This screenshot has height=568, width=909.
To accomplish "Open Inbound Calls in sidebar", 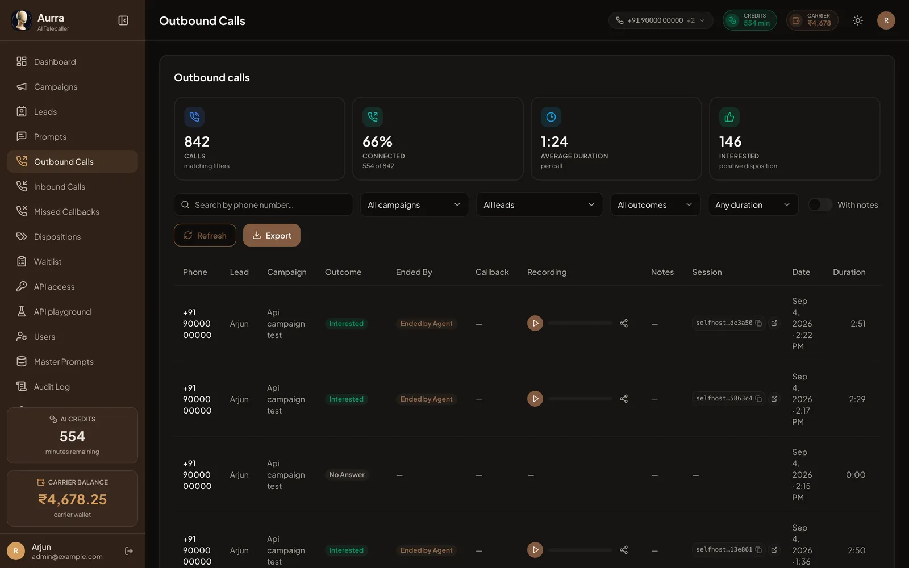I will click(72, 186).
